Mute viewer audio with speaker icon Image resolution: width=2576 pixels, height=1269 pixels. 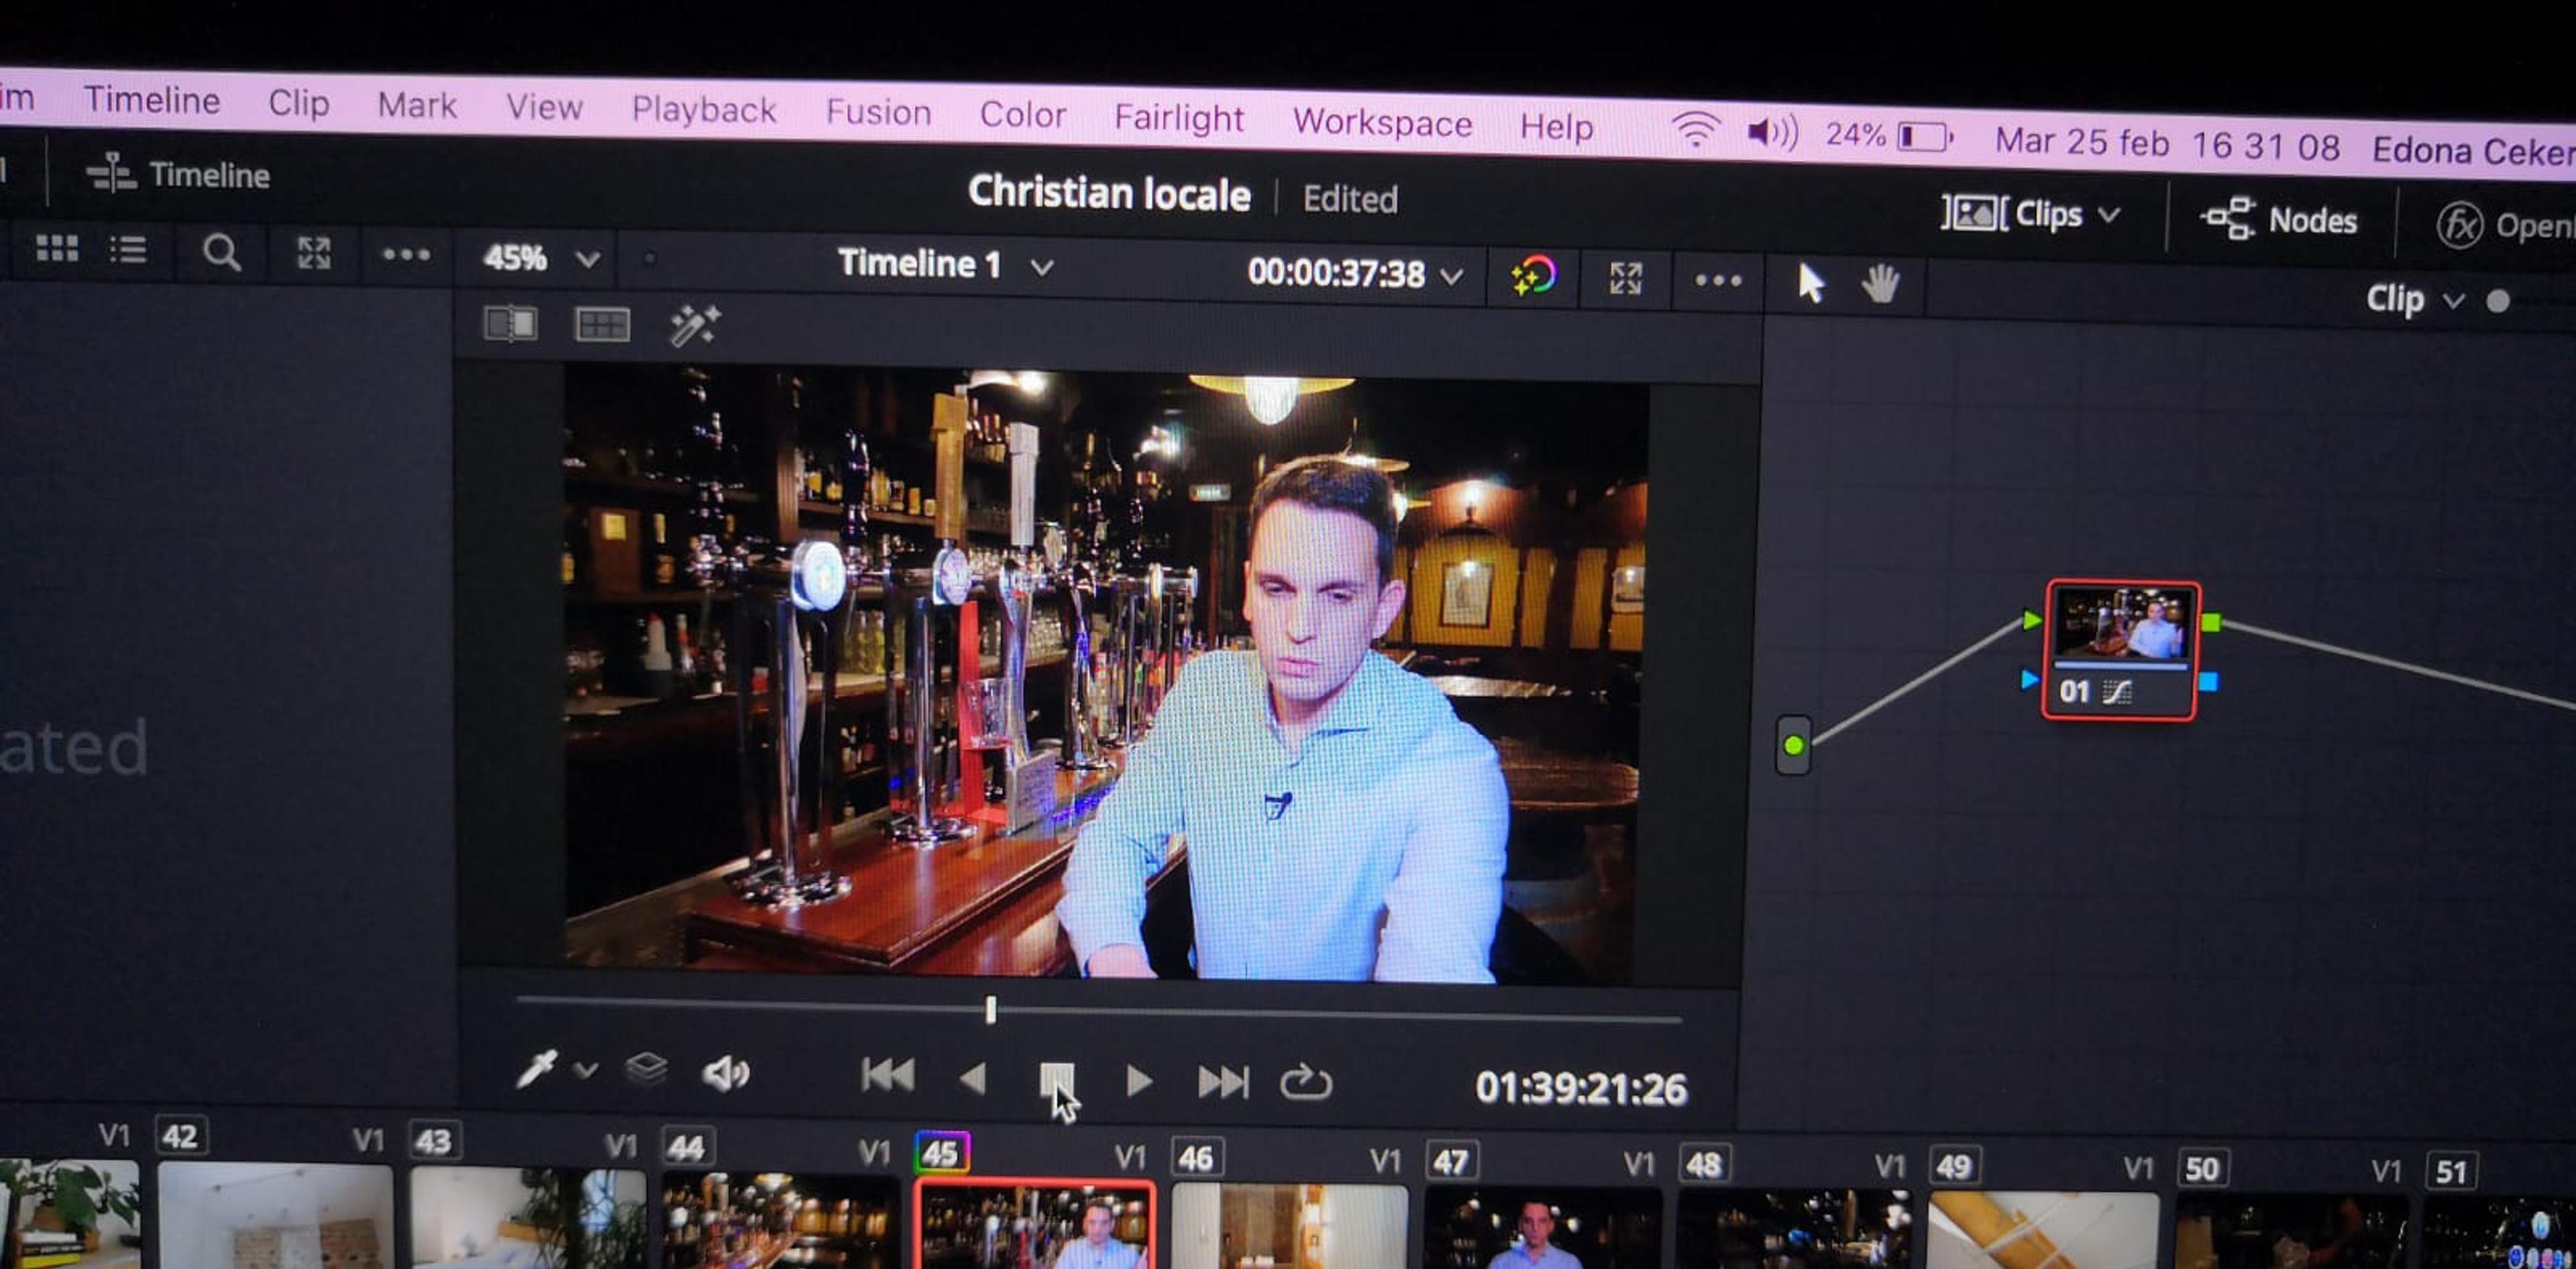[x=726, y=1074]
